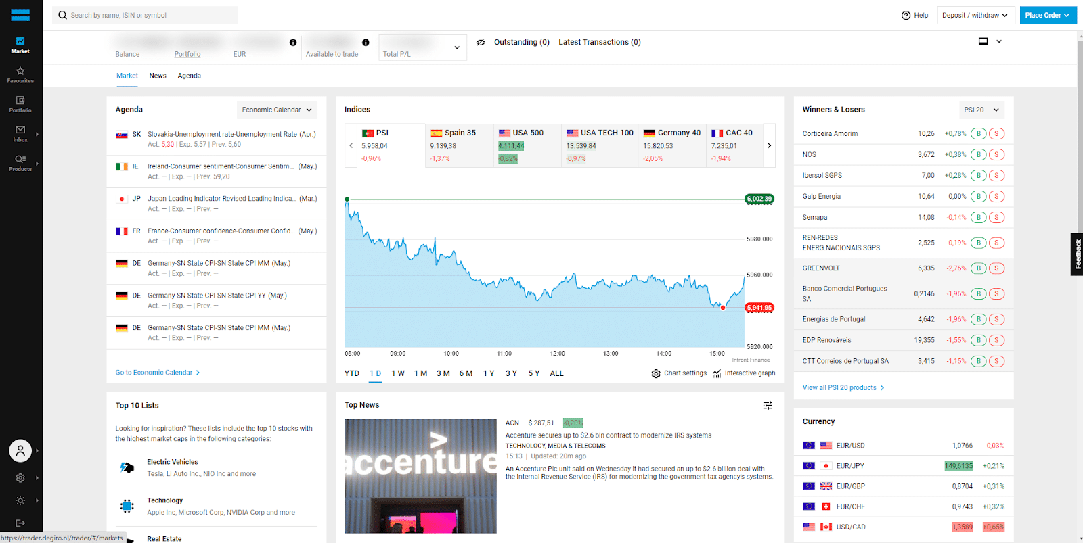Switch to the Agenda tab

(190, 76)
